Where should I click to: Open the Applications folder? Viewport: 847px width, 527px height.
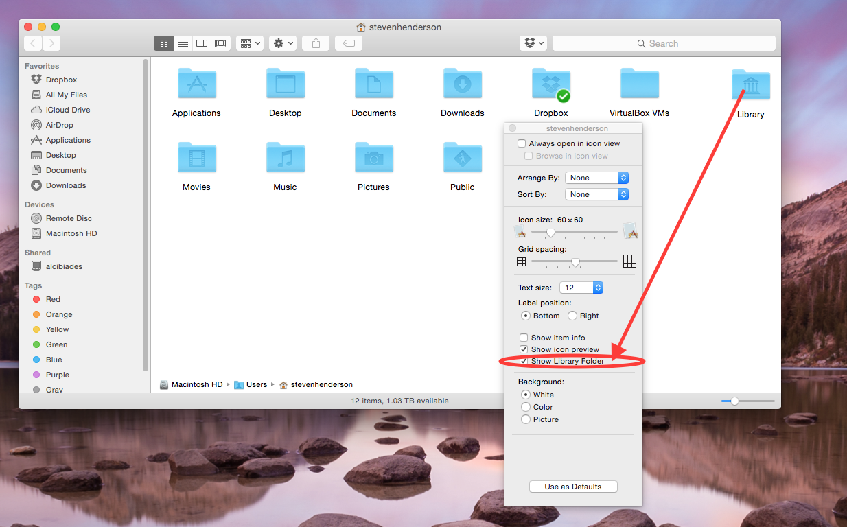click(x=196, y=85)
